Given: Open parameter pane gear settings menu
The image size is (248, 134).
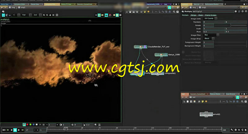Looking at the screenshot, I should [236, 11].
